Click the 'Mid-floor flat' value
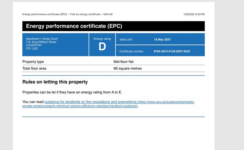 click(x=124, y=62)
